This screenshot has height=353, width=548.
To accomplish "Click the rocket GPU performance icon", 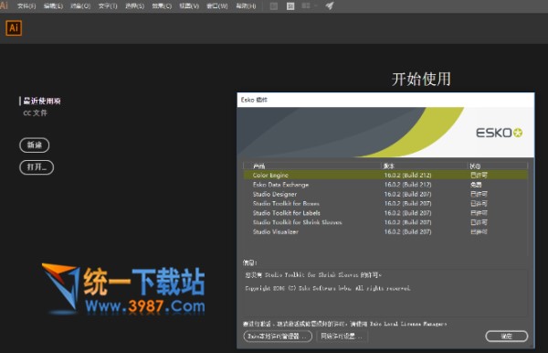I will 330,6.
